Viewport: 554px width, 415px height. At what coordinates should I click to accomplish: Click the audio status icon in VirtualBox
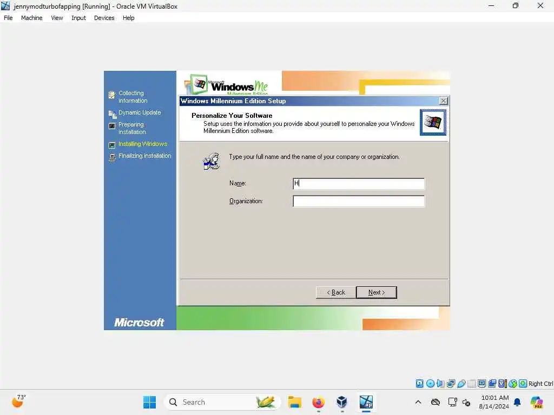[x=440, y=384]
